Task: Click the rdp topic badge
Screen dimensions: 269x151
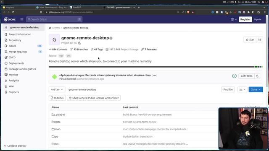Action: click(x=61, y=56)
